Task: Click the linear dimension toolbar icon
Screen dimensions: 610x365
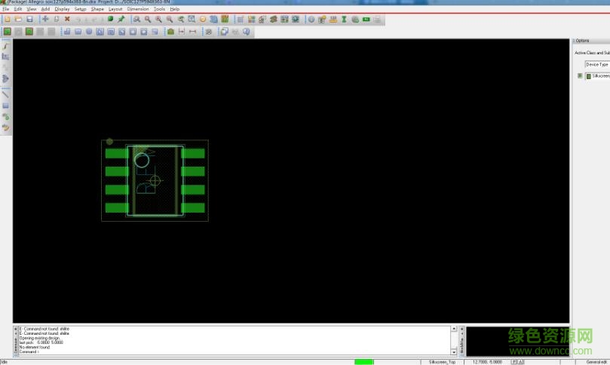Action: [182, 32]
